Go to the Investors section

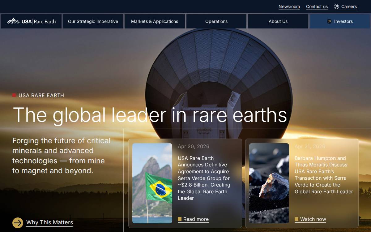pyautogui.click(x=340, y=21)
